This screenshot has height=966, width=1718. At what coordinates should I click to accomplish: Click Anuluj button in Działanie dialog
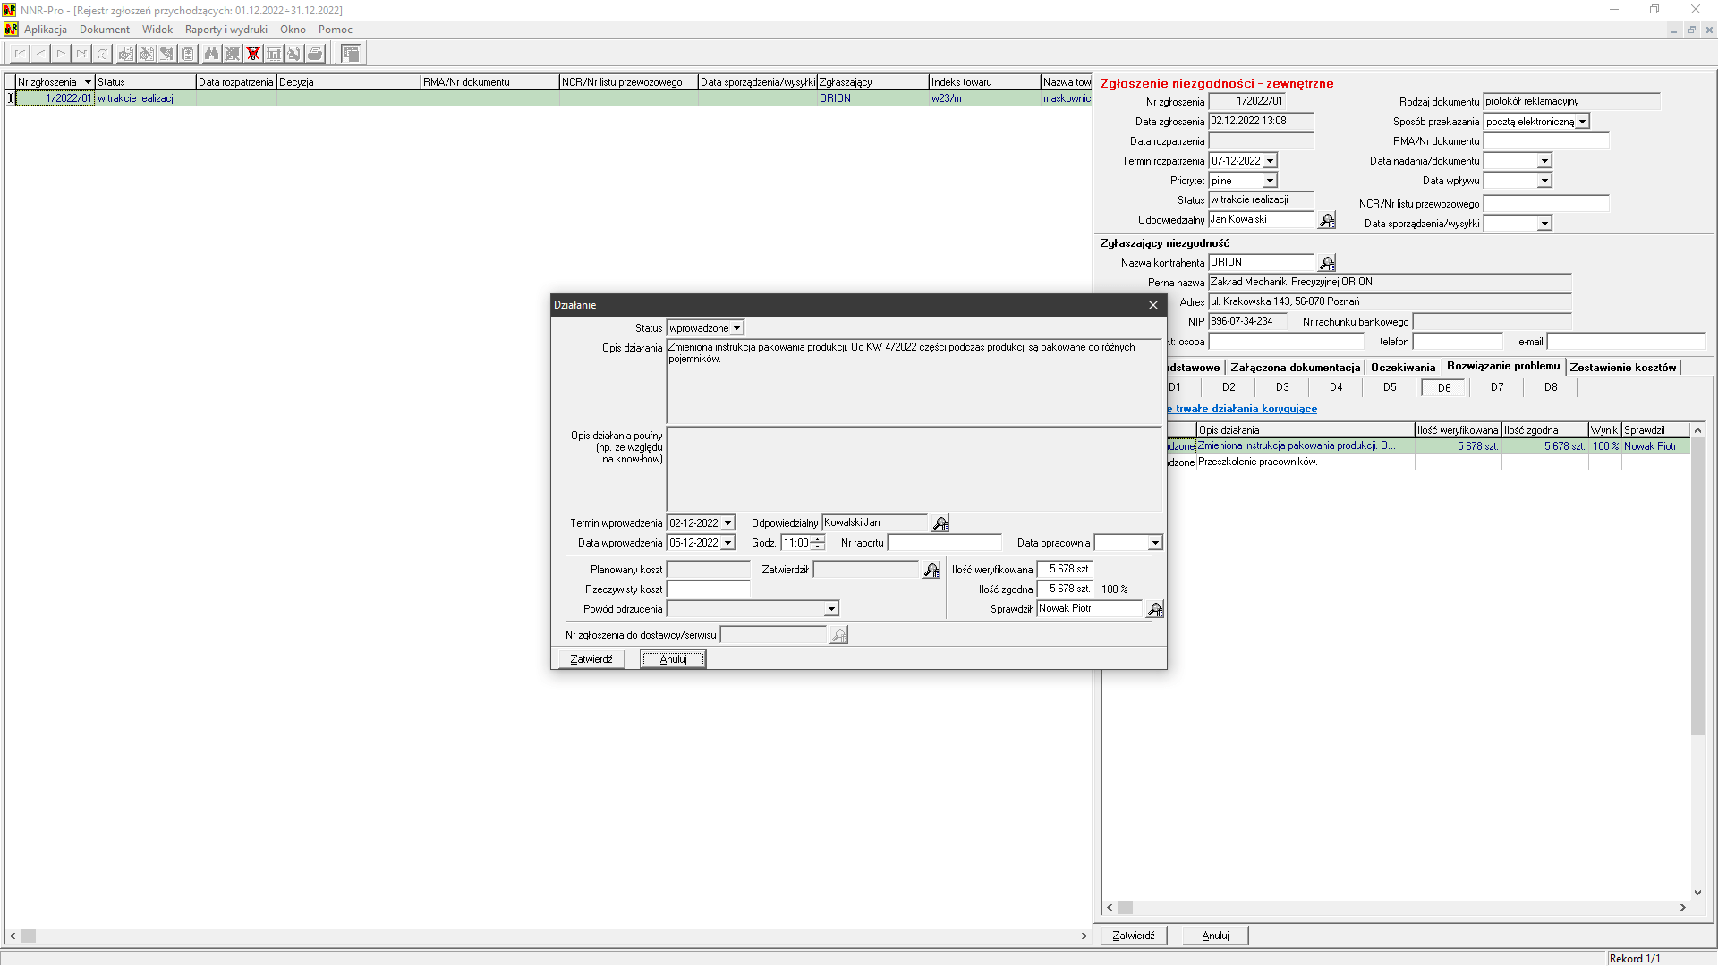pyautogui.click(x=673, y=659)
